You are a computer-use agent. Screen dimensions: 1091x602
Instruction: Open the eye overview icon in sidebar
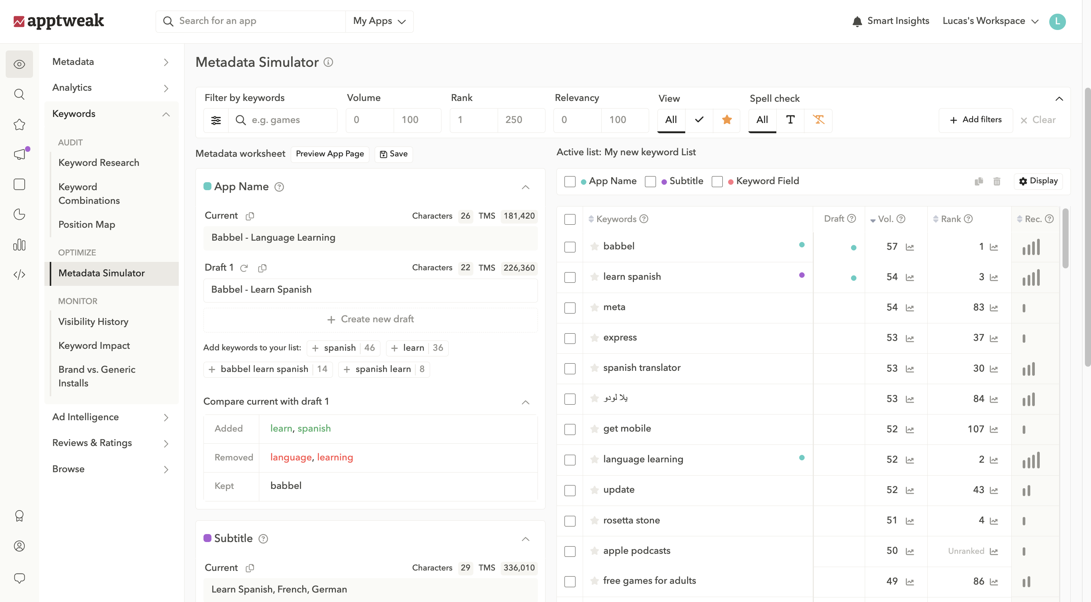click(19, 64)
